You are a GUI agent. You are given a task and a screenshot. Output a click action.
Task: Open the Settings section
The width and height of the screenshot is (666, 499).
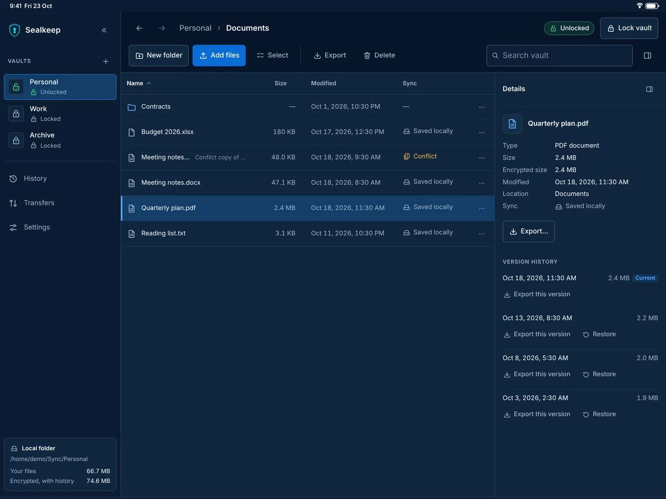tap(60, 227)
